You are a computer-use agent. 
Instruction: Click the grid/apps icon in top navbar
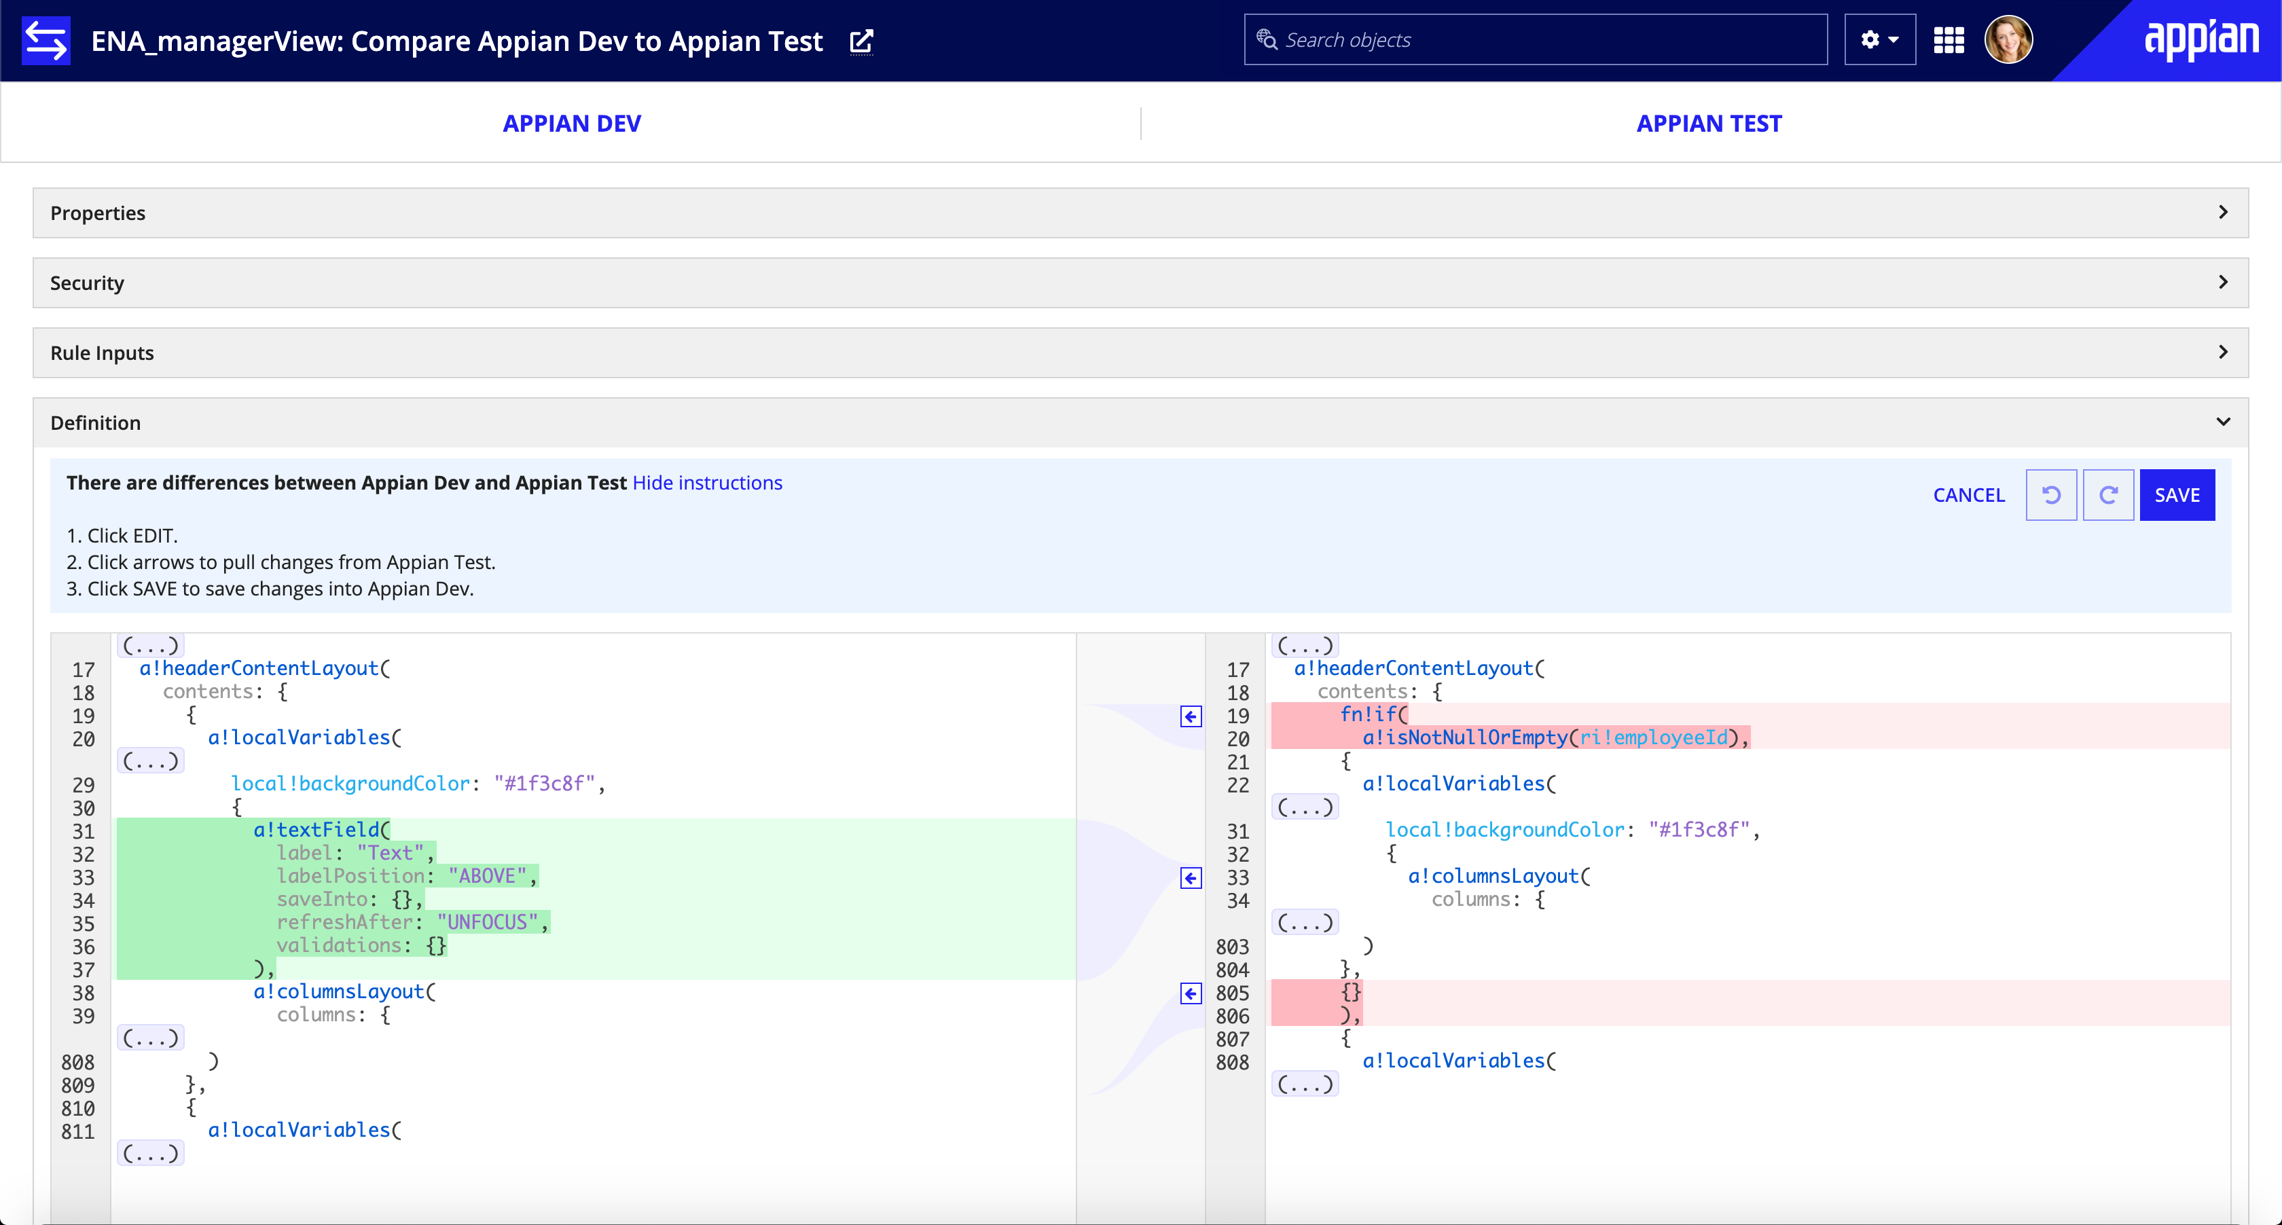pyautogui.click(x=1949, y=41)
